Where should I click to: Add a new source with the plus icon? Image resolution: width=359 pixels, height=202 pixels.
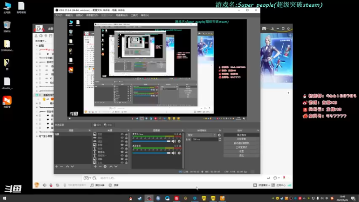pos(95,167)
